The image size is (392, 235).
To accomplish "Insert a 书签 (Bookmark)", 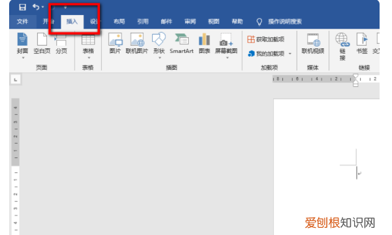I will pos(362,43).
